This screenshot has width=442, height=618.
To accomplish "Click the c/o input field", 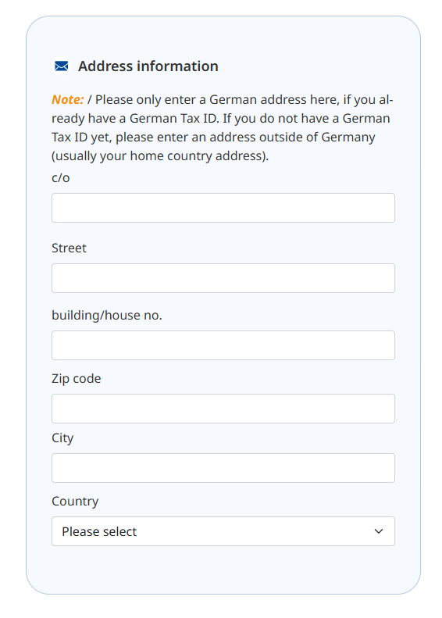I will click(223, 208).
